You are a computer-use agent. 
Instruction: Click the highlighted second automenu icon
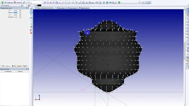tap(31, 12)
